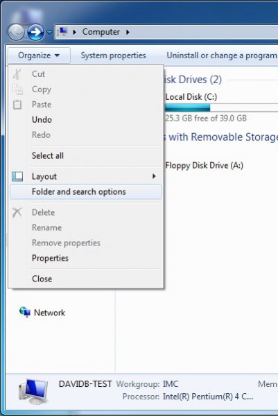Click the Local Disk (C:) usage bar
278x416 pixels.
tap(221, 107)
